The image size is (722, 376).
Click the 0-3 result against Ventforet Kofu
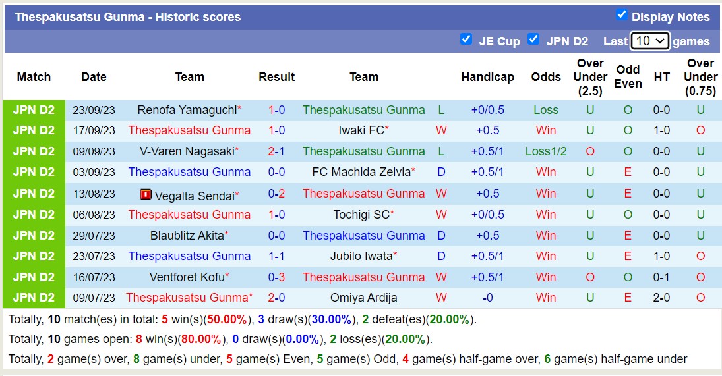point(276,277)
